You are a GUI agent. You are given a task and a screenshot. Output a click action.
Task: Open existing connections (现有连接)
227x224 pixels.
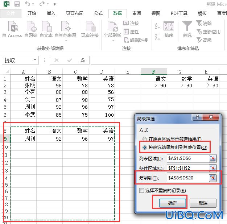(x=90, y=29)
